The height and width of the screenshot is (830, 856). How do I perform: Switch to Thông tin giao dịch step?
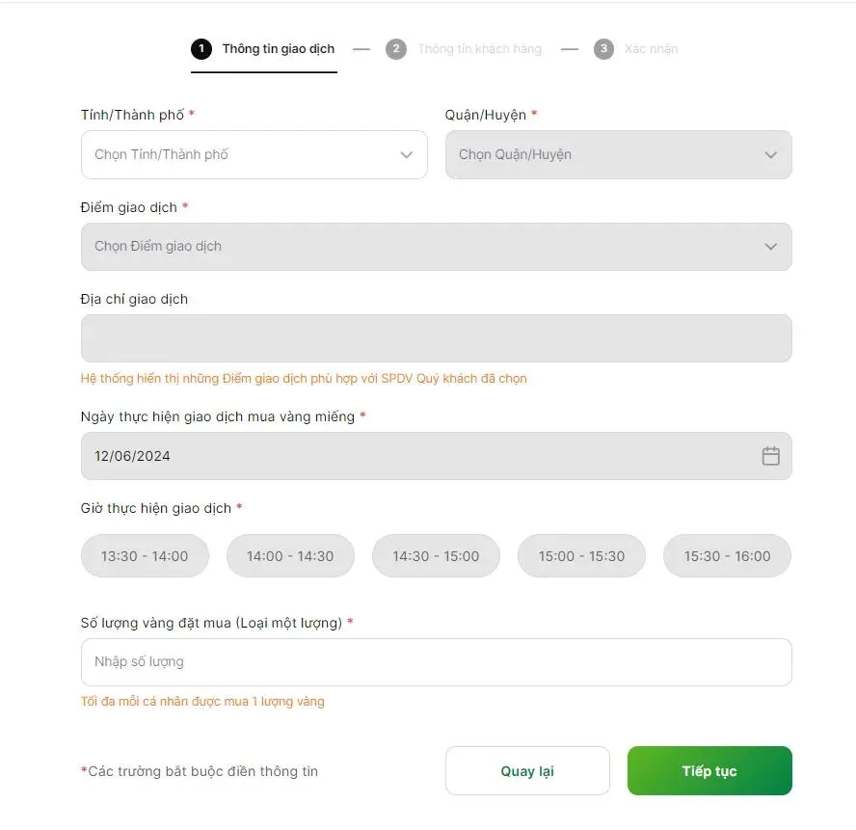point(278,49)
